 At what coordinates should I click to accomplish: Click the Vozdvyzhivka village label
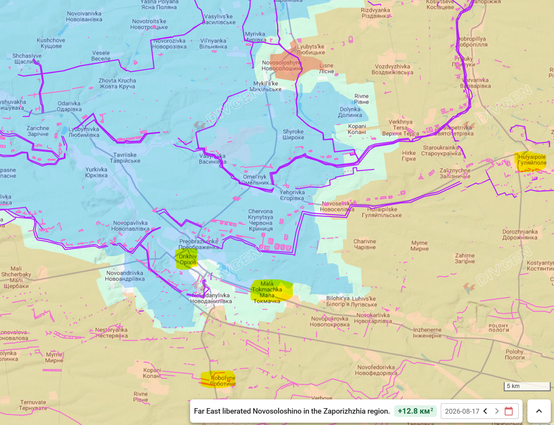point(392,69)
